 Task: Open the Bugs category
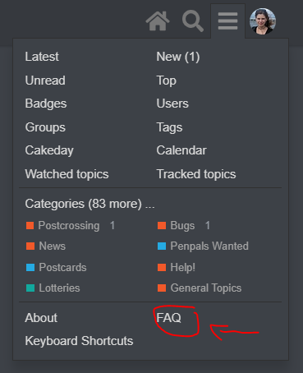click(x=182, y=226)
